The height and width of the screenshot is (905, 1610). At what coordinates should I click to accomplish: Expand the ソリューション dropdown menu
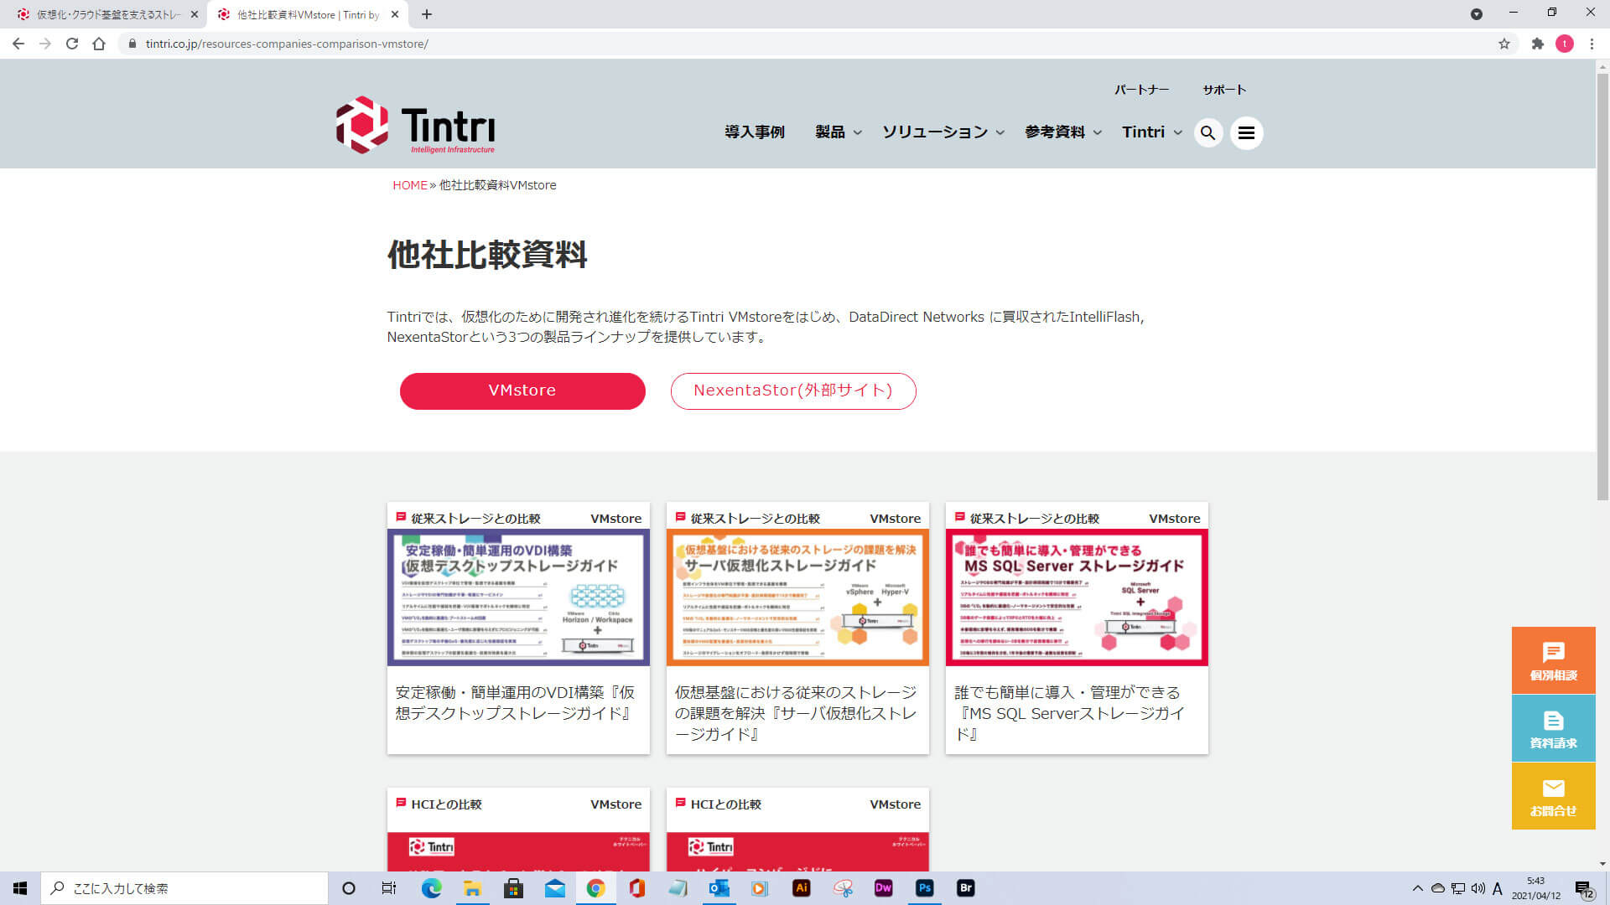pyautogui.click(x=943, y=132)
